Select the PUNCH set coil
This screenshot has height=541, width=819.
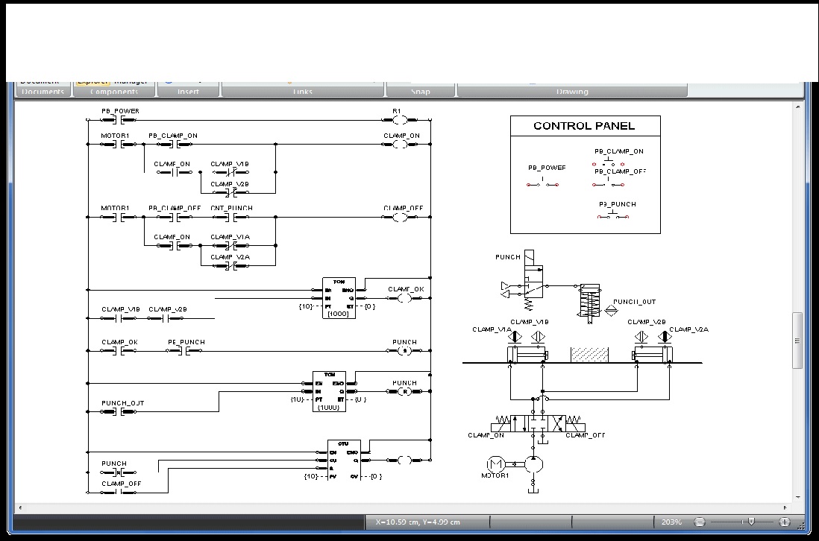point(405,351)
